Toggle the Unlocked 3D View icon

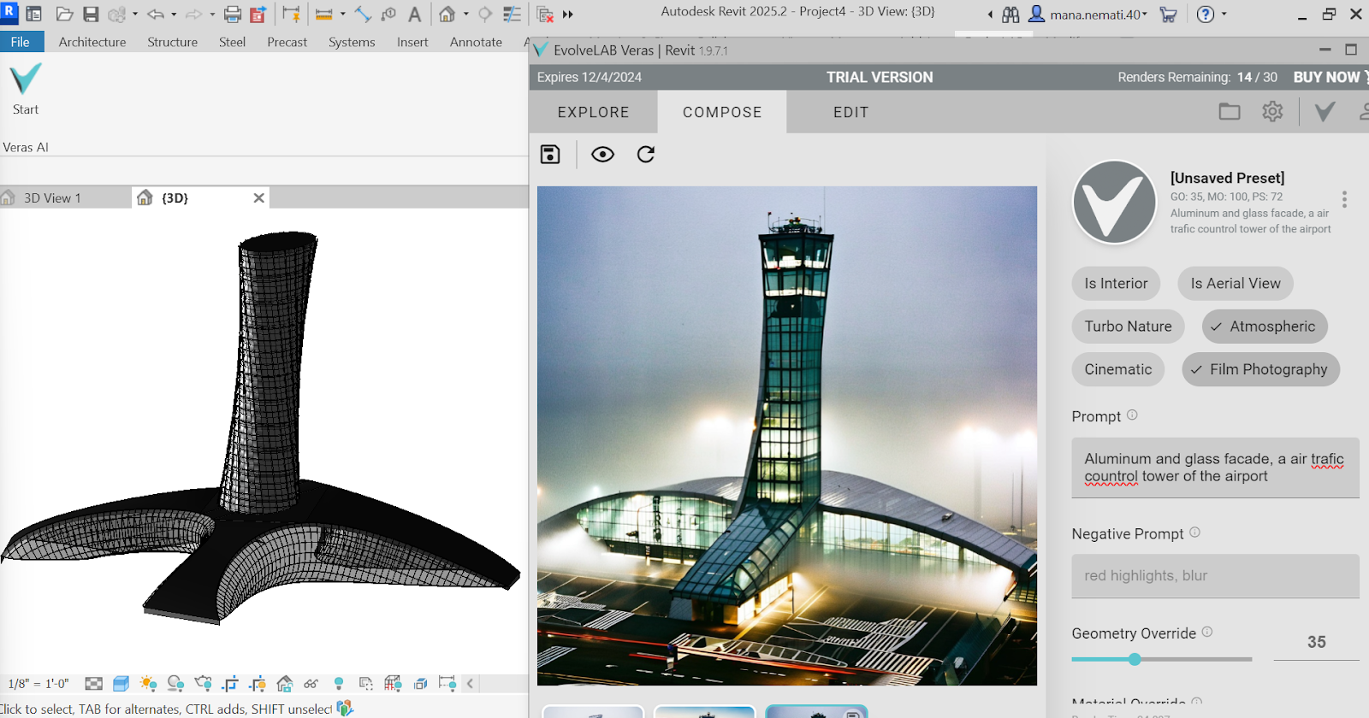pos(285,684)
